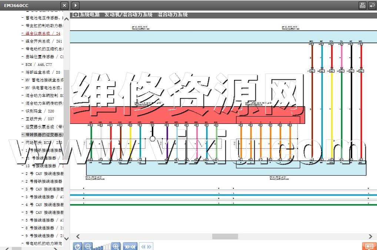This screenshot has width=377, height=250.
Task: Open the orange feedback icon
Action: point(369,246)
